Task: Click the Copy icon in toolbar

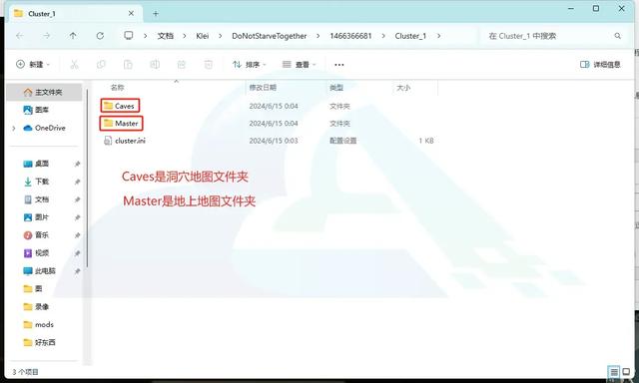Action: [101, 64]
